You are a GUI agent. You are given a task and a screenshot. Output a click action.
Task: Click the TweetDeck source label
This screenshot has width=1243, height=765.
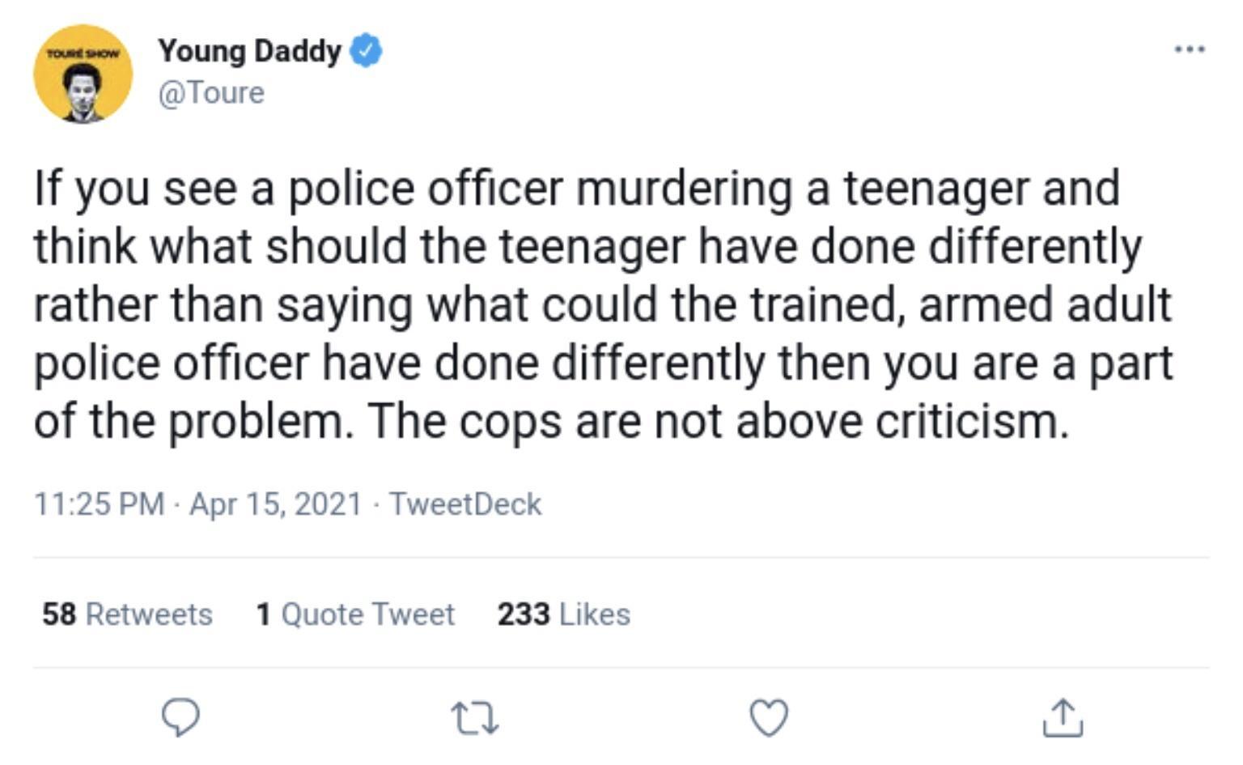(466, 504)
